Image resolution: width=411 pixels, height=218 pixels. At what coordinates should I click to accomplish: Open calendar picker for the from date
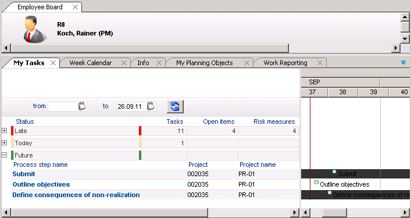(82, 106)
